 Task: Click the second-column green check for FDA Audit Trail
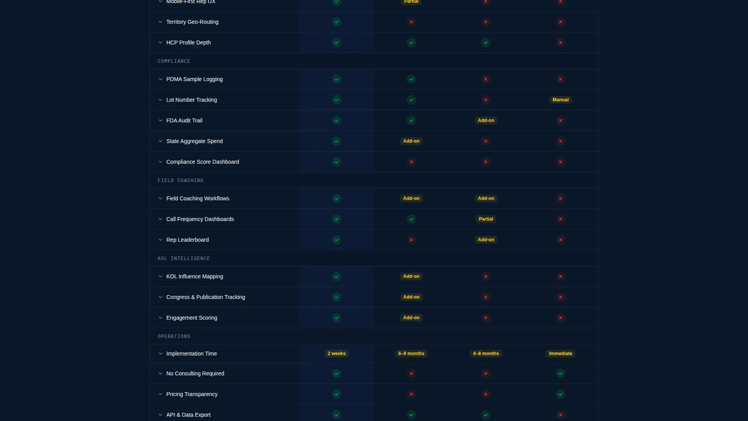(x=411, y=120)
